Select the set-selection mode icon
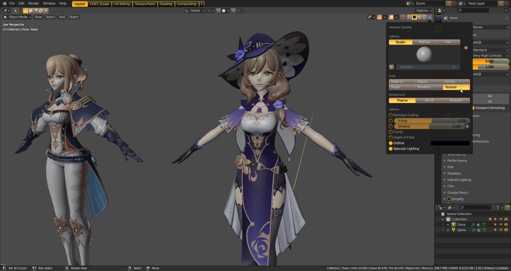Image resolution: width=511 pixels, height=271 pixels. point(26,11)
